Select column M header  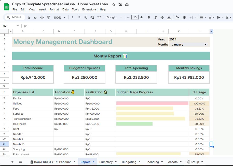(x=211, y=31)
